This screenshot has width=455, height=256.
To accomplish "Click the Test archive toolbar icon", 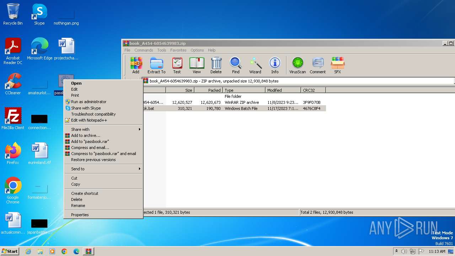I will [x=177, y=65].
